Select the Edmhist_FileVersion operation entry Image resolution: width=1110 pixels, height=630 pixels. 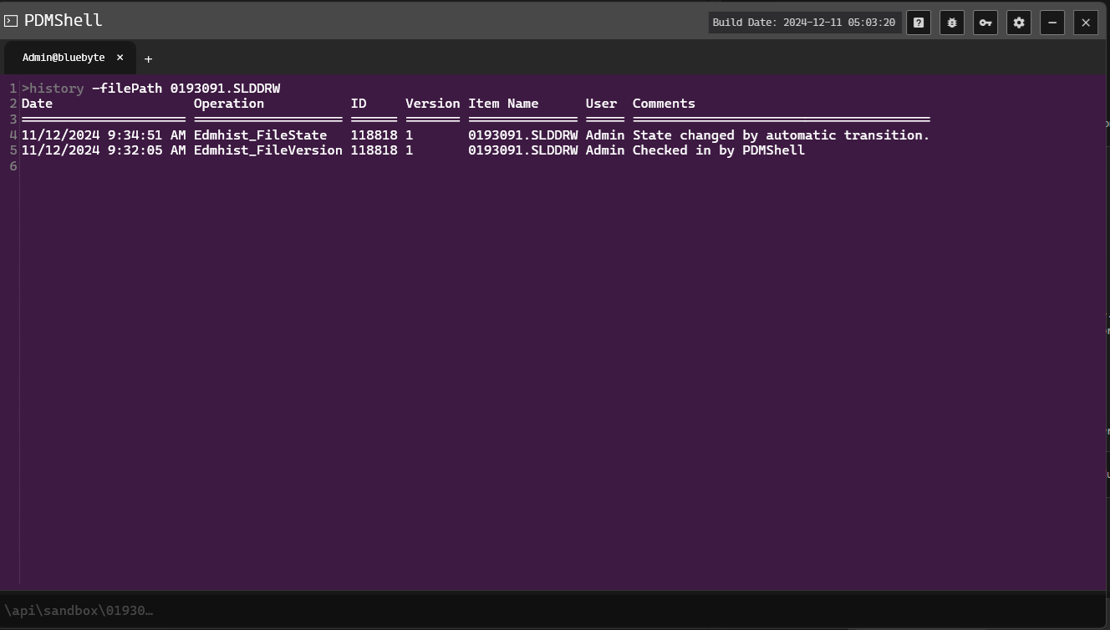267,150
